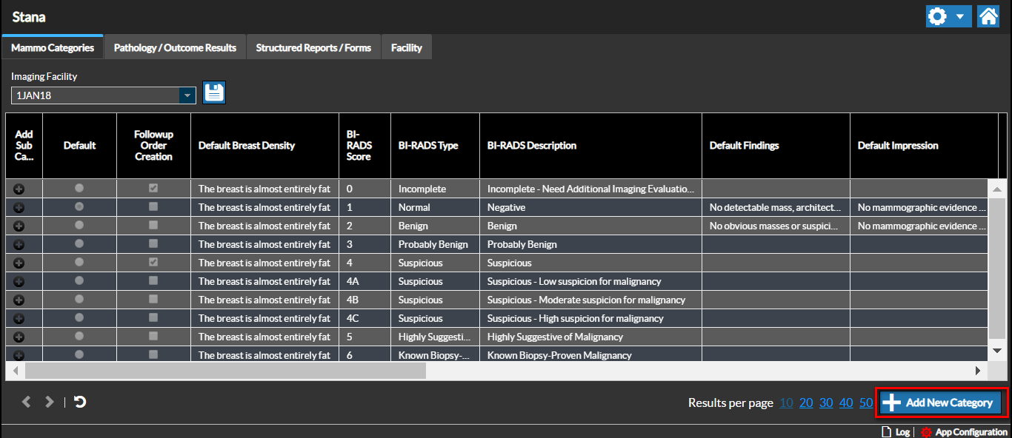This screenshot has height=438, width=1012.
Task: Save the imaging facility with floppy disk icon
Action: [214, 92]
